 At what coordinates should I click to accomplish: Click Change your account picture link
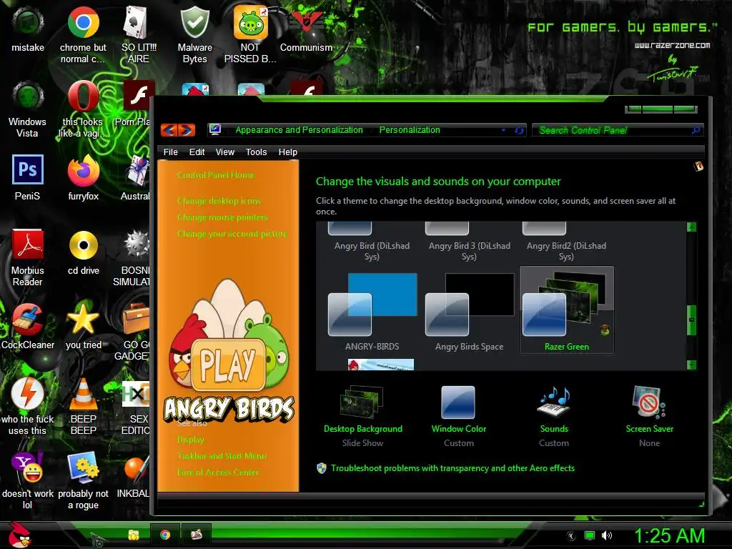pyautogui.click(x=232, y=234)
